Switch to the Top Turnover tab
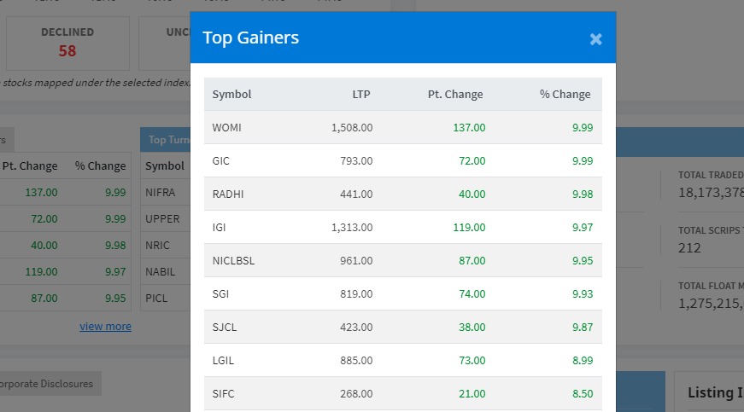The width and height of the screenshot is (744, 412). coord(166,140)
